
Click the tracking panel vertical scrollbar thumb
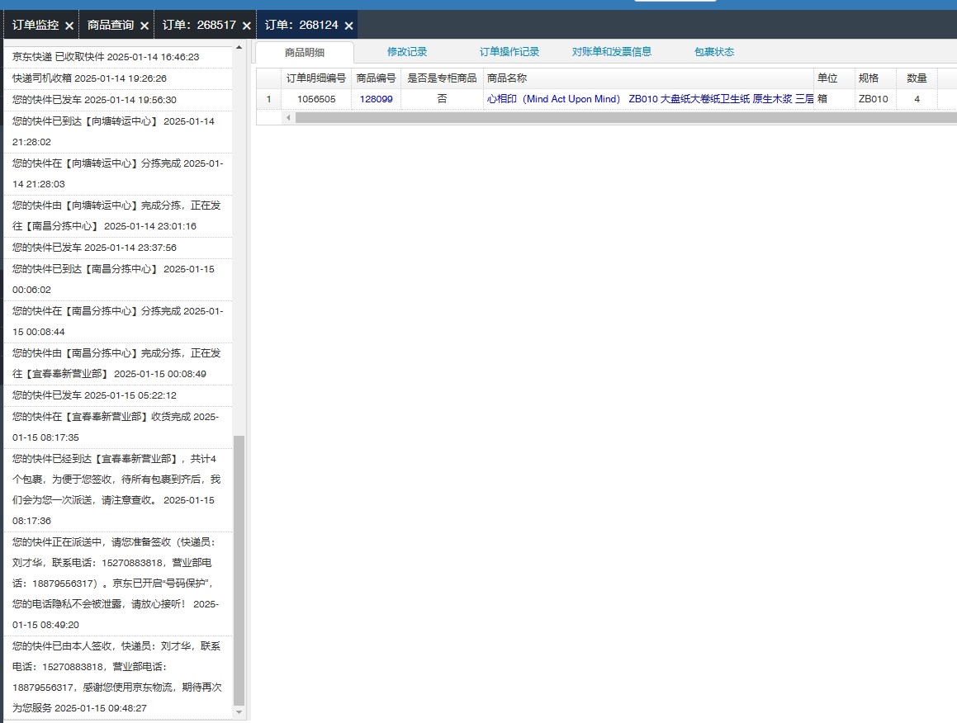coord(239,570)
